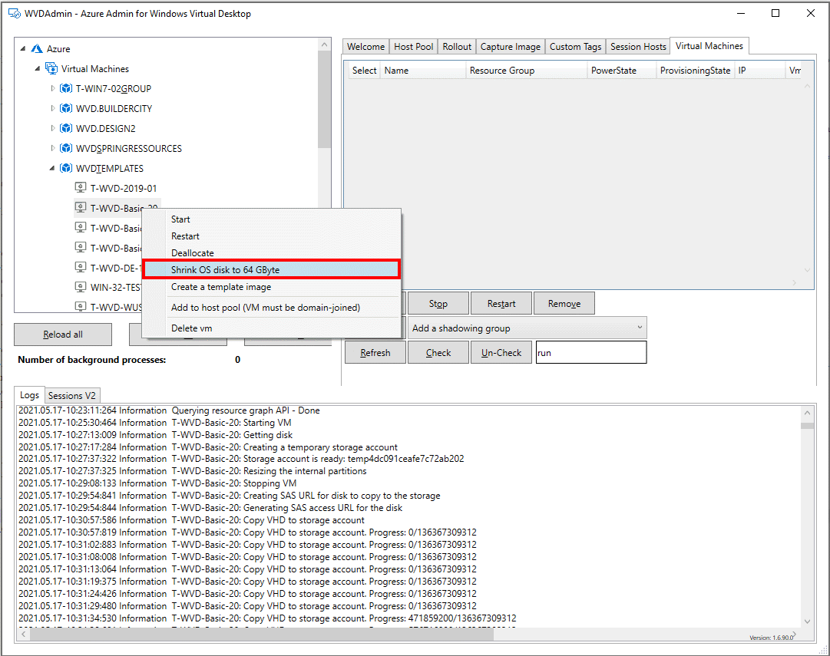Click the log panel scroll-down arrow

pyautogui.click(x=807, y=621)
